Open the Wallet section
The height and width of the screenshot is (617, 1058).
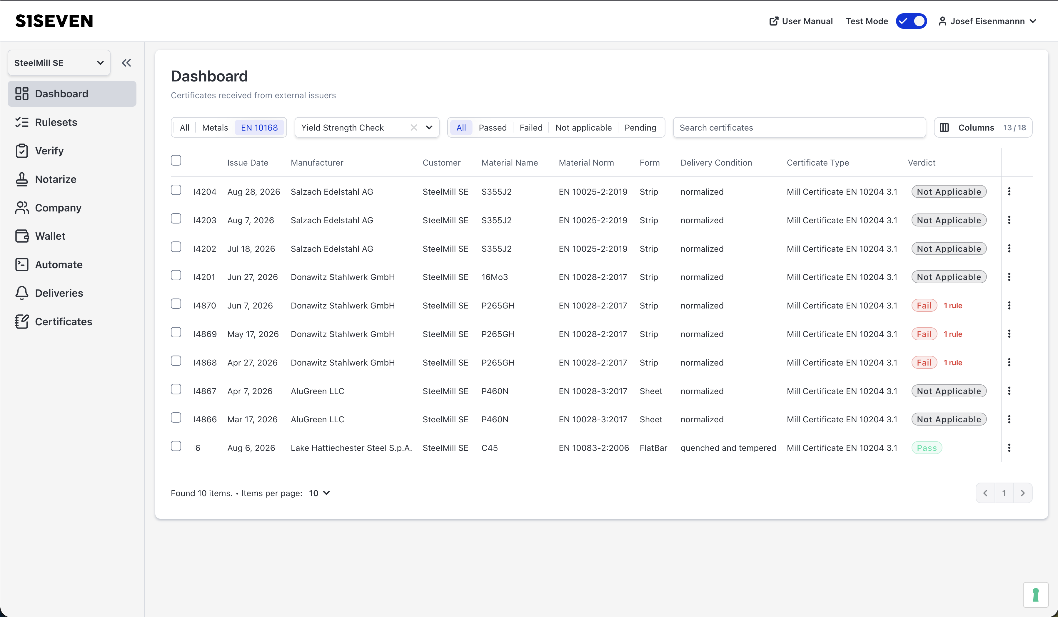click(x=72, y=236)
